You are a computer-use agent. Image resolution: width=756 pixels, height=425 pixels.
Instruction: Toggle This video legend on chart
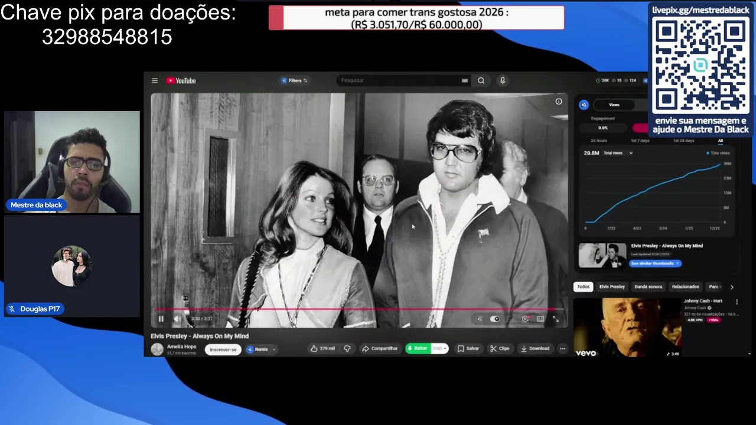719,153
